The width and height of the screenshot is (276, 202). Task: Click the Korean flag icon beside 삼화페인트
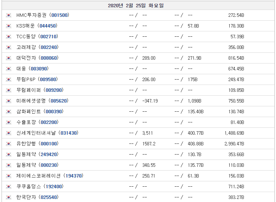[x=8, y=112]
